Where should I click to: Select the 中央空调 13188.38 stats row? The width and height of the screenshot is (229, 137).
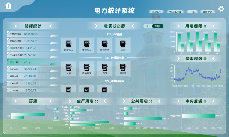coord(33,83)
